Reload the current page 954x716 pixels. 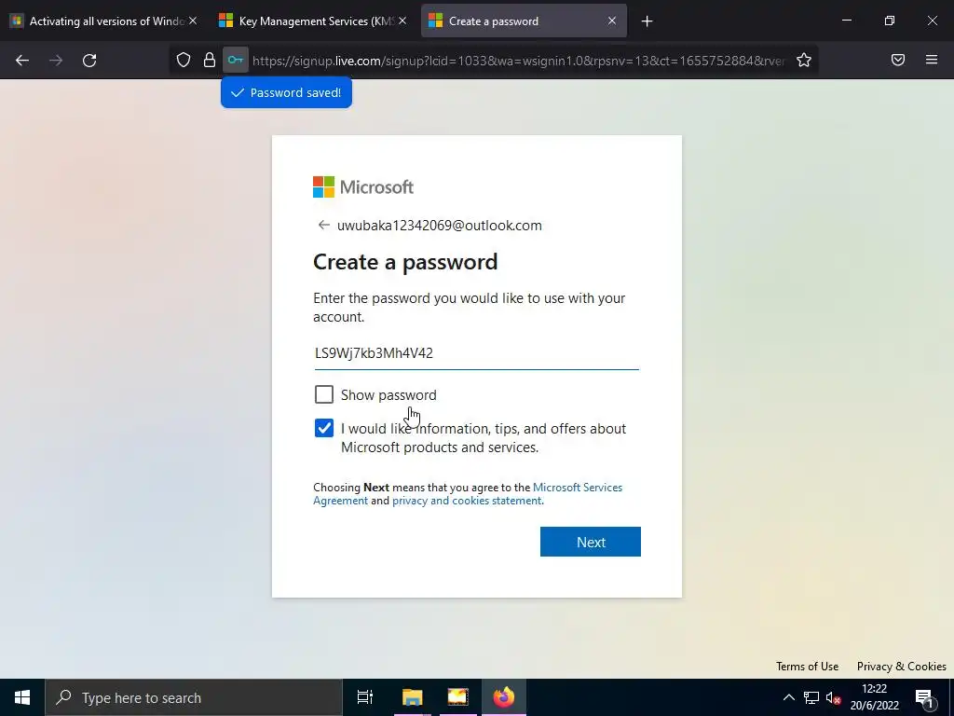point(89,61)
